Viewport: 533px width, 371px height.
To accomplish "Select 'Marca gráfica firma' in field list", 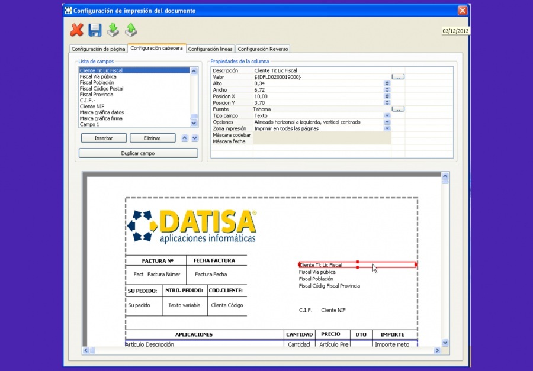I will pyautogui.click(x=134, y=118).
